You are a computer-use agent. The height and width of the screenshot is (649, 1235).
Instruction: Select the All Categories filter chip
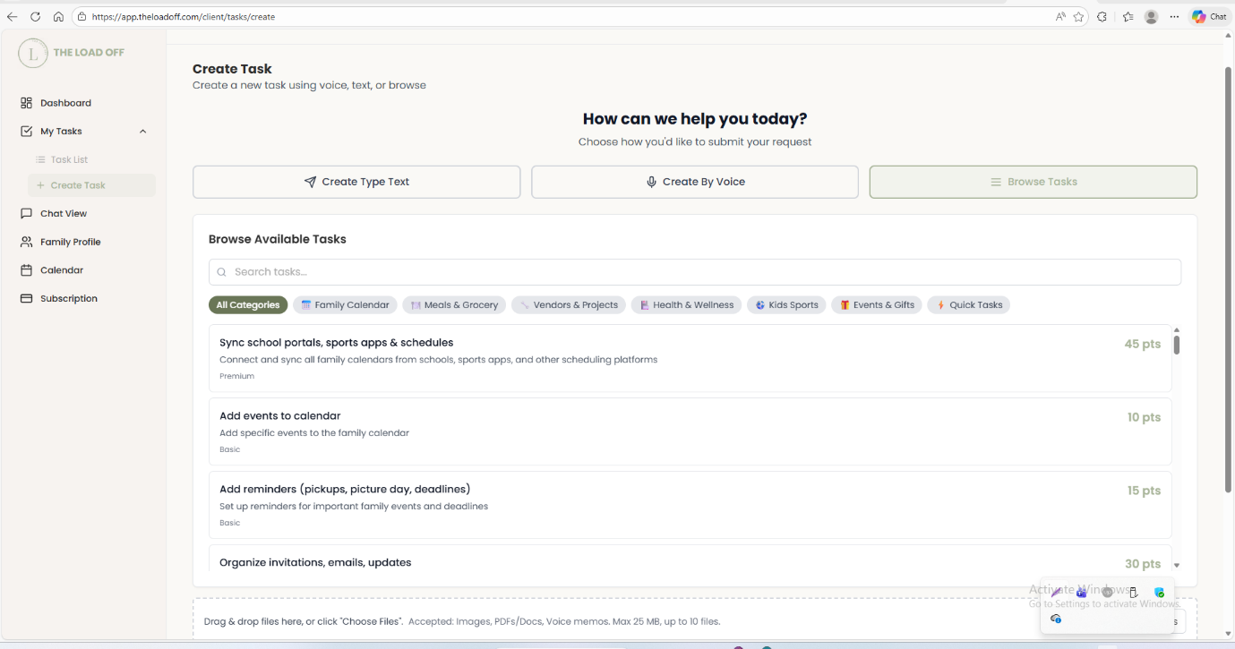click(x=248, y=305)
